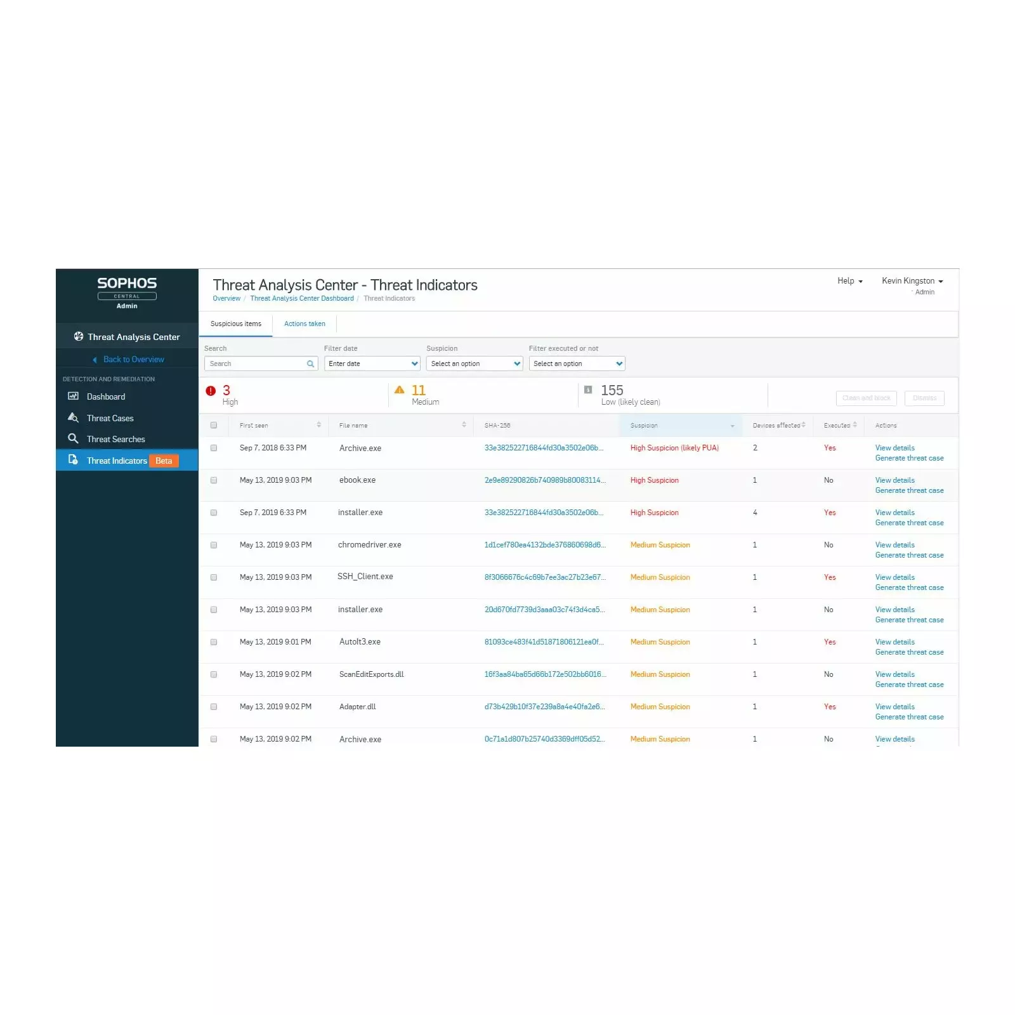The height and width of the screenshot is (1015, 1015).
Task: Check the ebook.exe row checkbox
Action: 214,480
